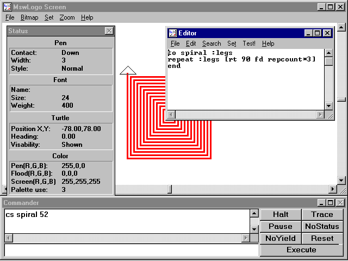
Task: Toggle the NoYield button
Action: click(x=281, y=238)
